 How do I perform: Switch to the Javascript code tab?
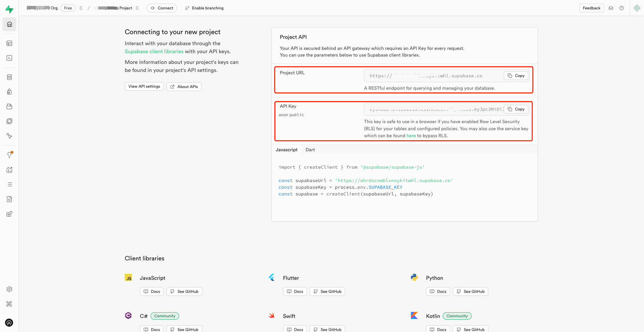pyautogui.click(x=286, y=150)
